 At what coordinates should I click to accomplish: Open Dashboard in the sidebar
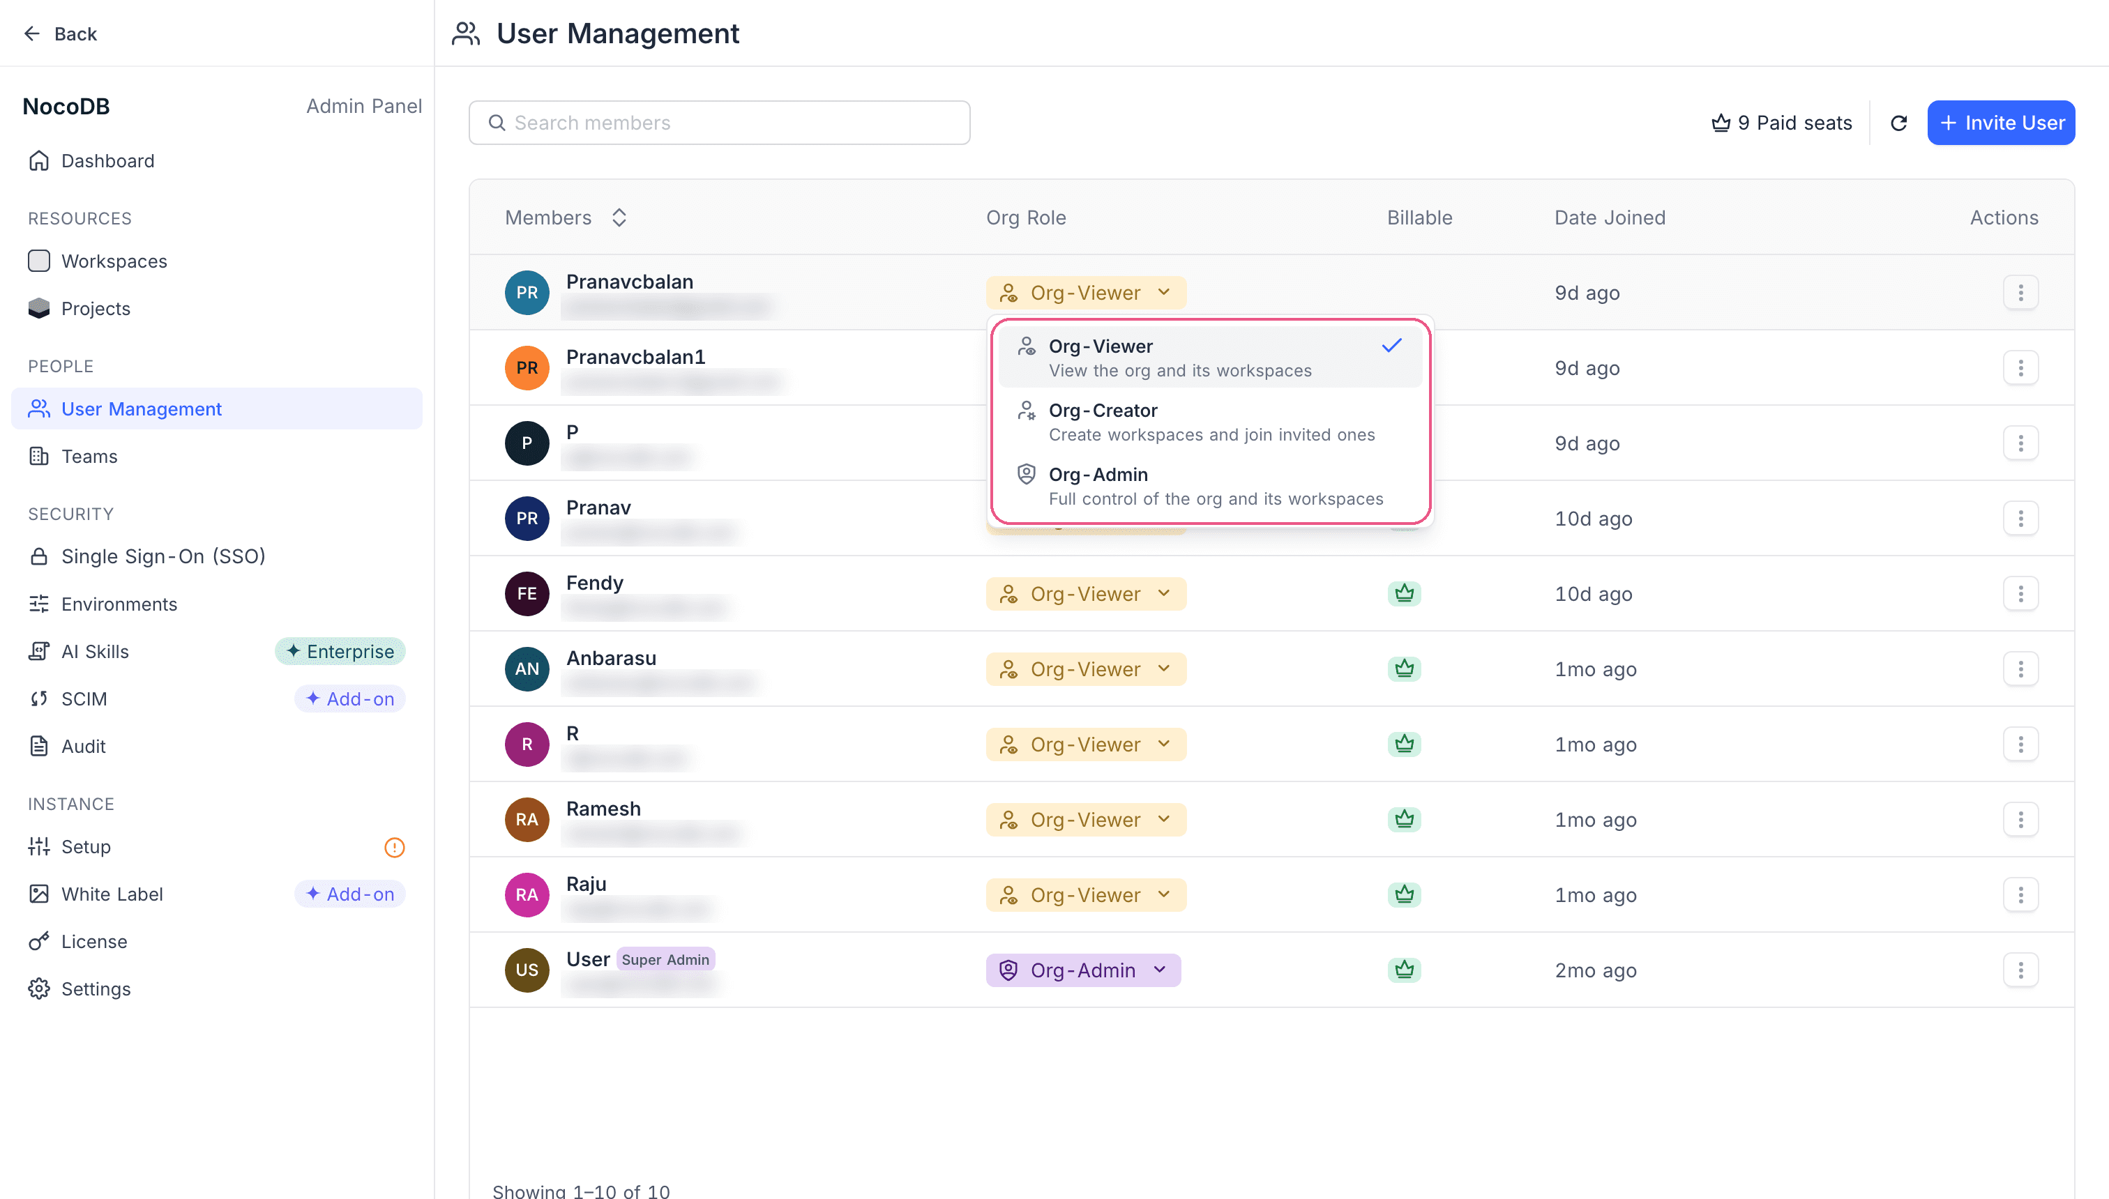[217, 160]
